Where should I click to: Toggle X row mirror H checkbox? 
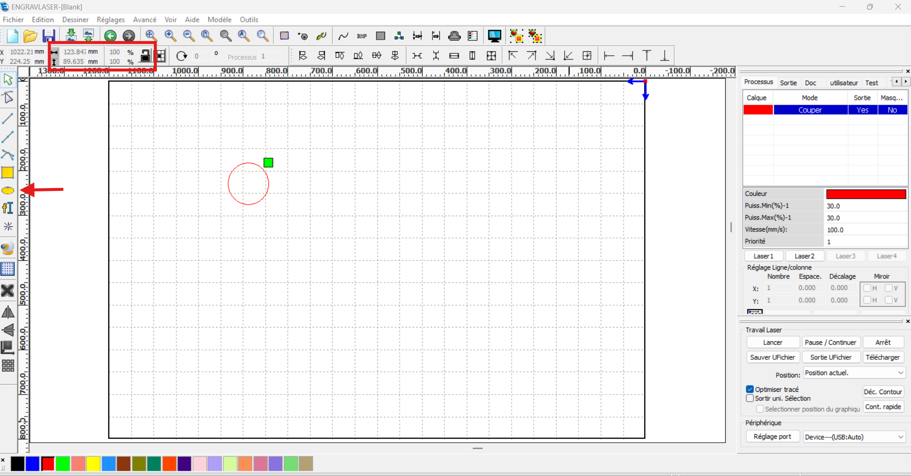tap(867, 288)
